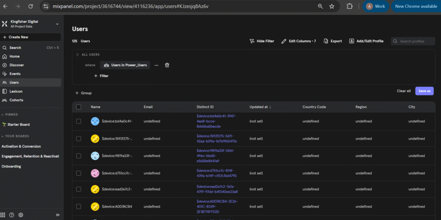Viewport: 441px width, 220px height.
Task: Collapse the PINNED section
Action: [x=10, y=115]
